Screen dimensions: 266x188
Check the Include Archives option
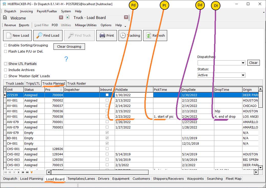pos(6,70)
